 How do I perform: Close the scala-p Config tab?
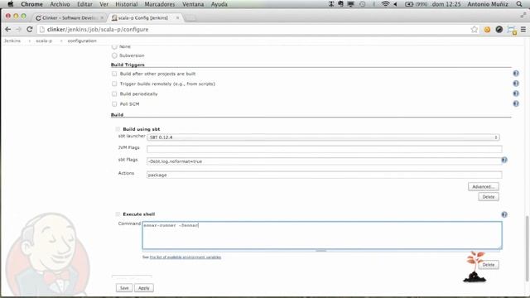click(x=177, y=17)
